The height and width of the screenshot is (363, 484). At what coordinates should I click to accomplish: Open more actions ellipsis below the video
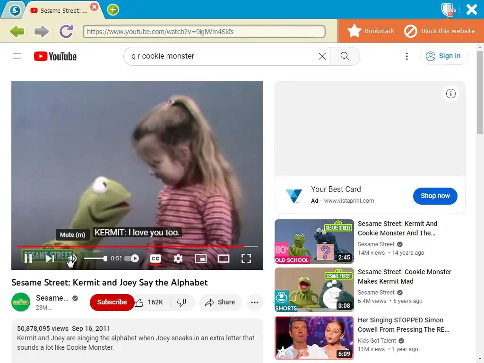pyautogui.click(x=255, y=302)
